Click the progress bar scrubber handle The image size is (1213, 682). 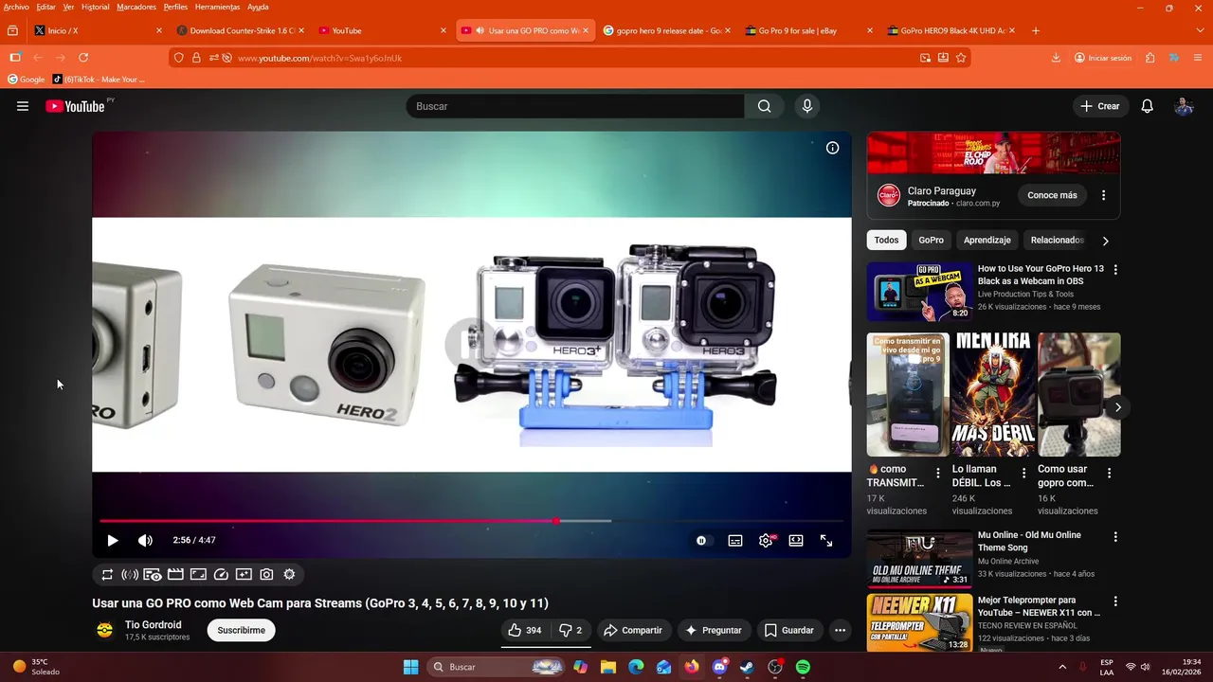point(556,521)
